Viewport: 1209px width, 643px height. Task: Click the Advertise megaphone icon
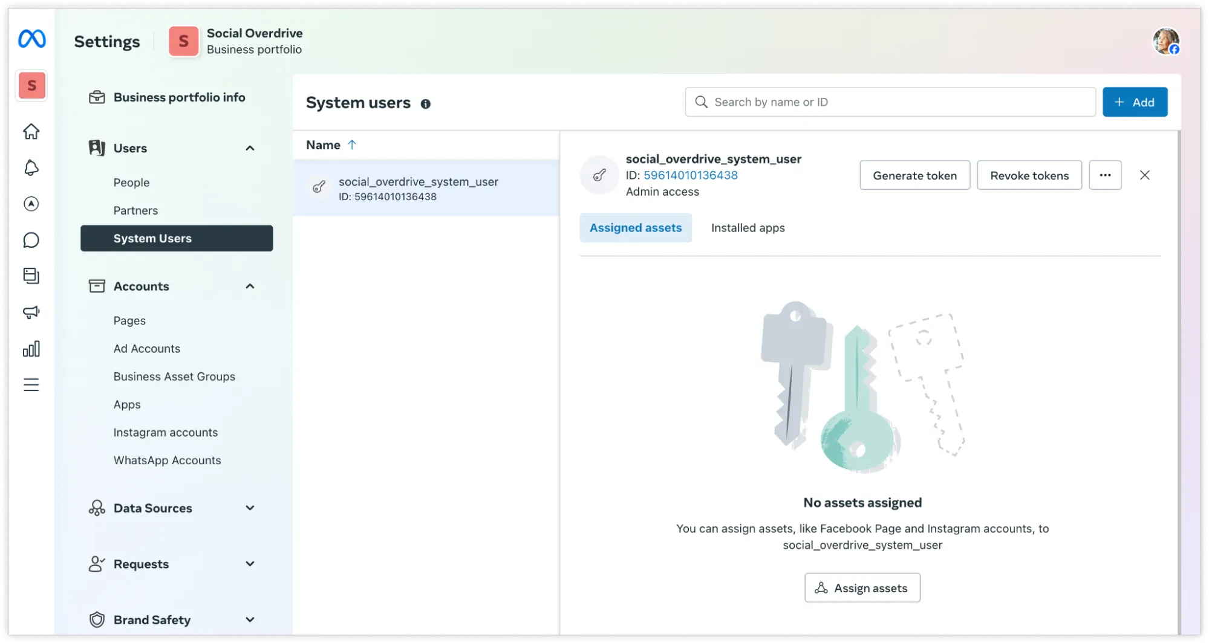point(31,312)
